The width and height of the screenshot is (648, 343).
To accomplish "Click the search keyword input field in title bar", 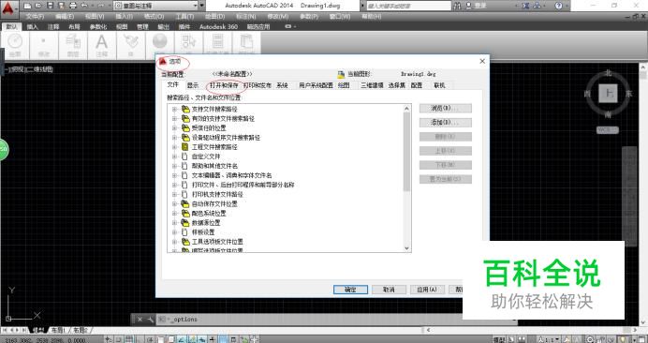I will pyautogui.click(x=408, y=6).
